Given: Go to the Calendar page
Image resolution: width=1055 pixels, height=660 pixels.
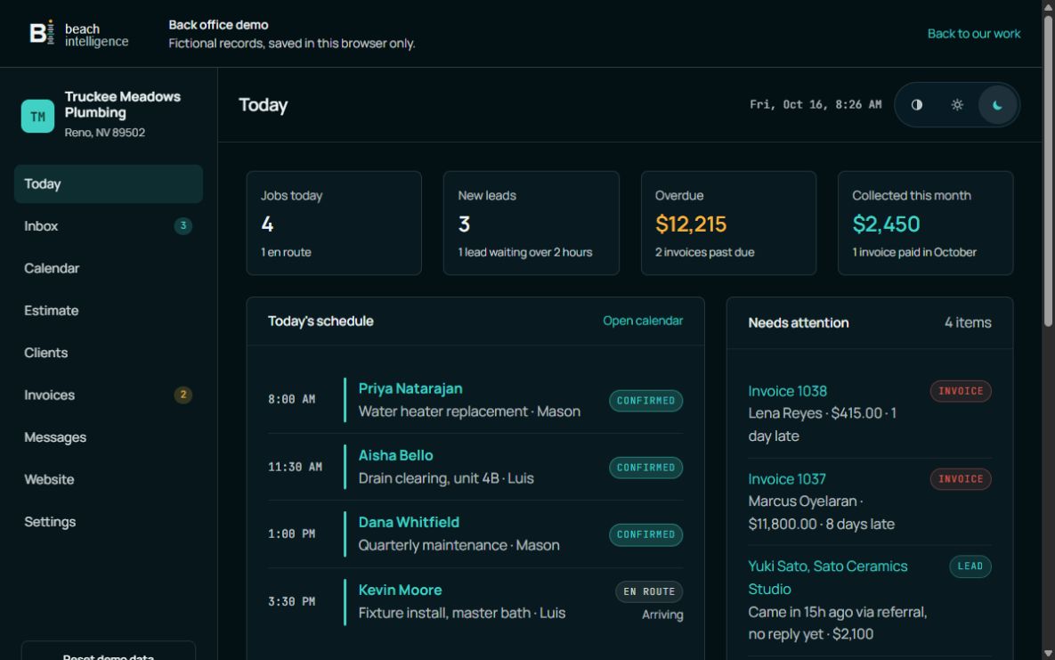Looking at the screenshot, I should pos(109,268).
